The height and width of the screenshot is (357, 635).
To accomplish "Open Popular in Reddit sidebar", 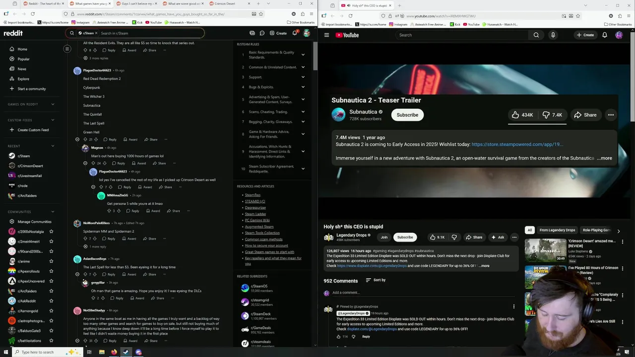I will tap(23, 59).
